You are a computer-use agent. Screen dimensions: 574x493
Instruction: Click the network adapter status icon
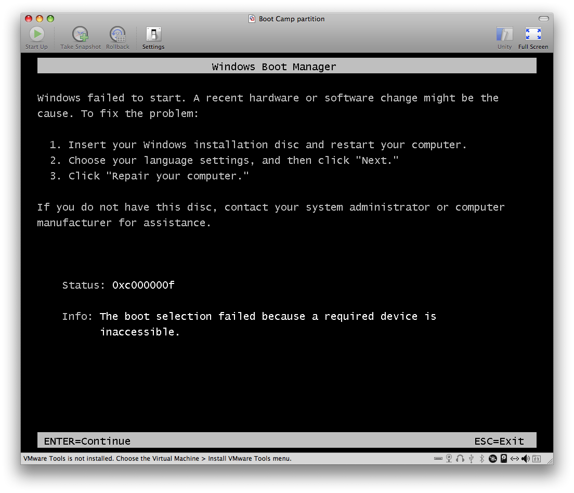click(514, 459)
